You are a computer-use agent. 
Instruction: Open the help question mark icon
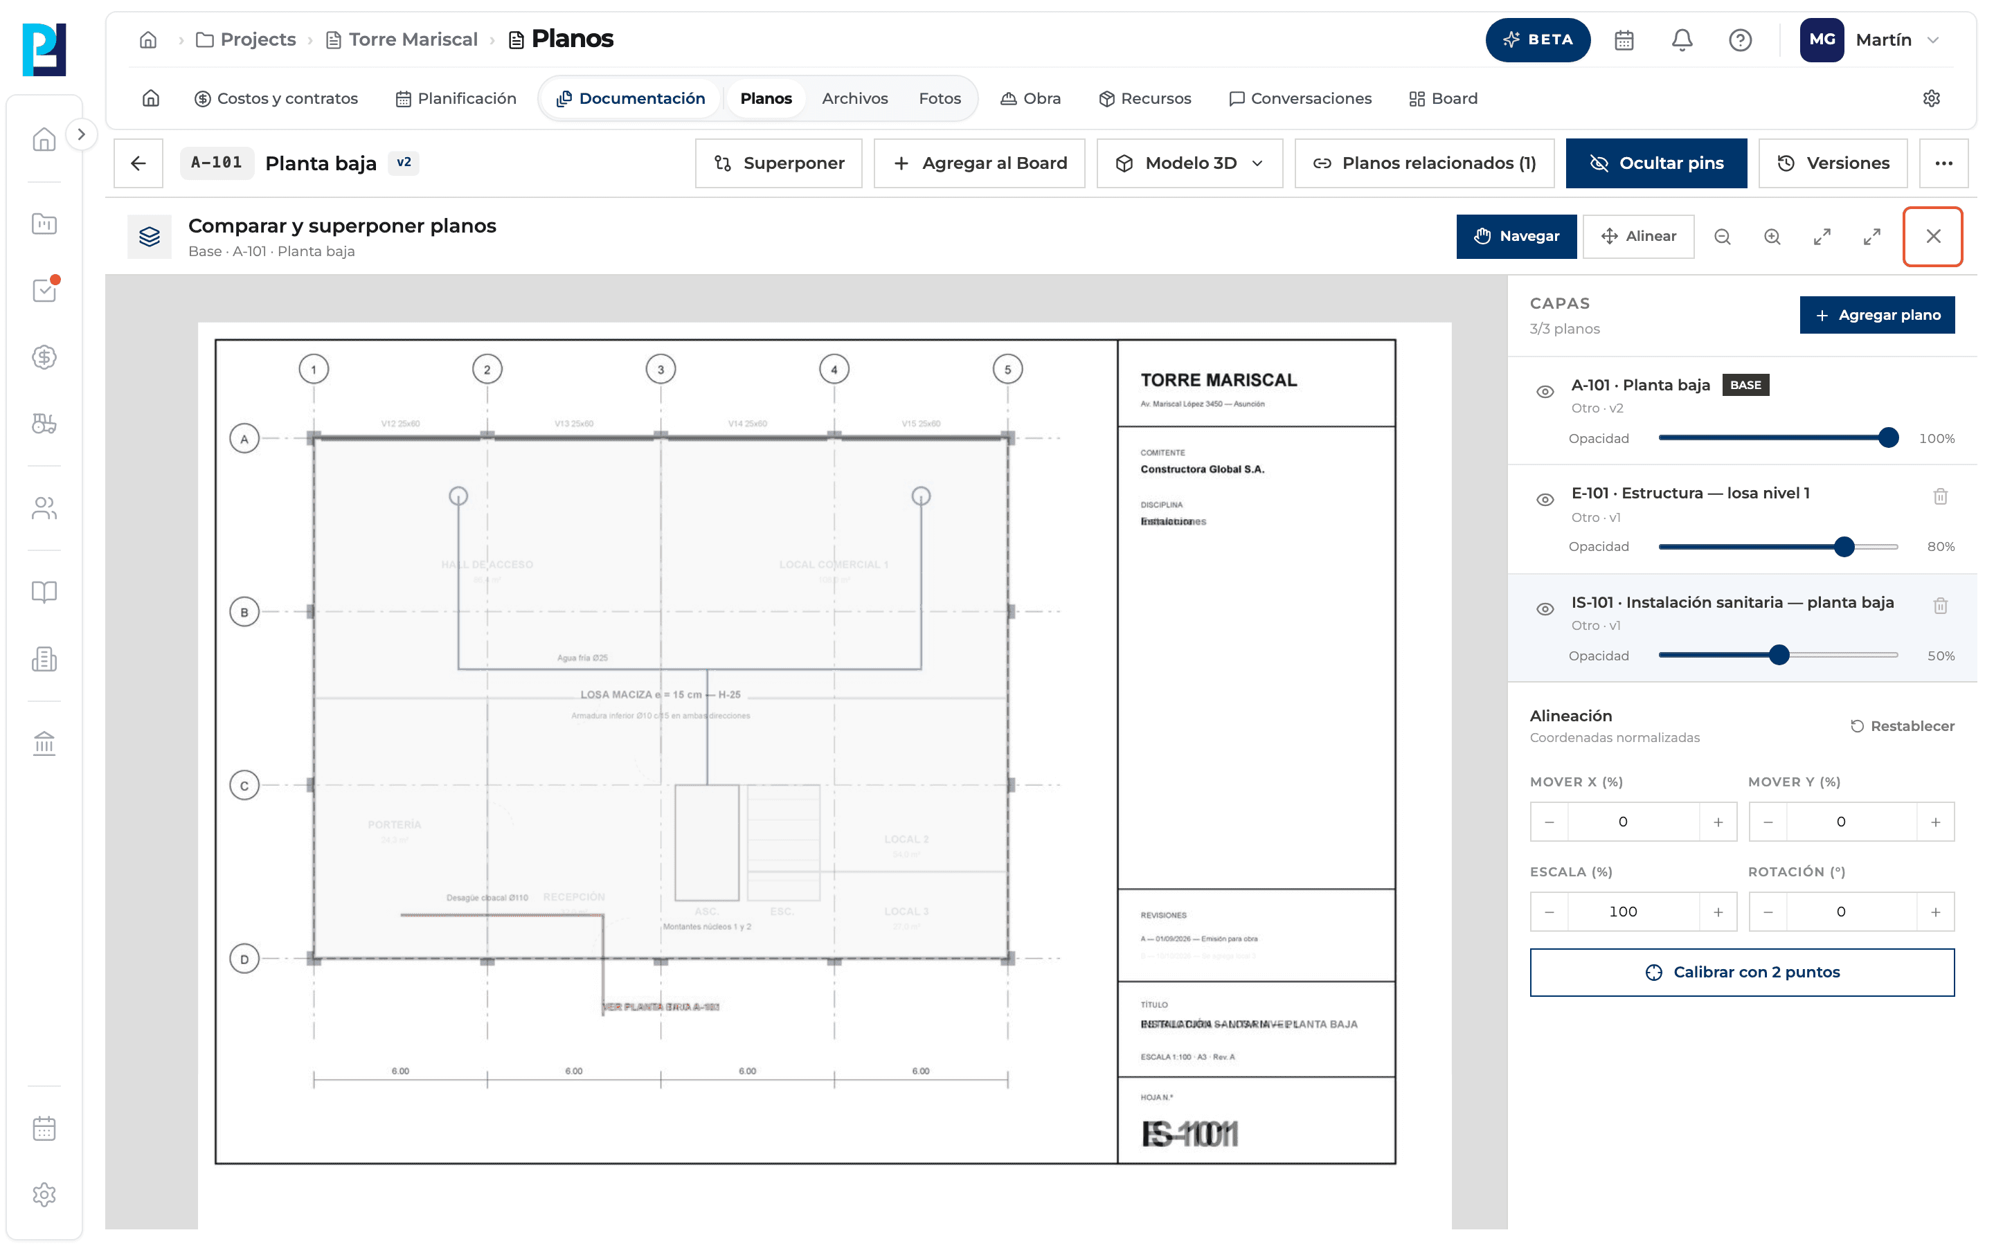click(x=1739, y=39)
